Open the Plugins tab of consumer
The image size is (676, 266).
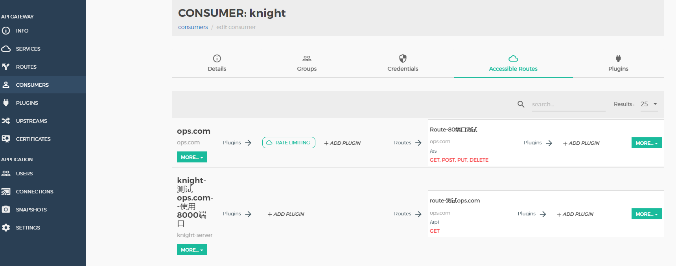pyautogui.click(x=618, y=63)
